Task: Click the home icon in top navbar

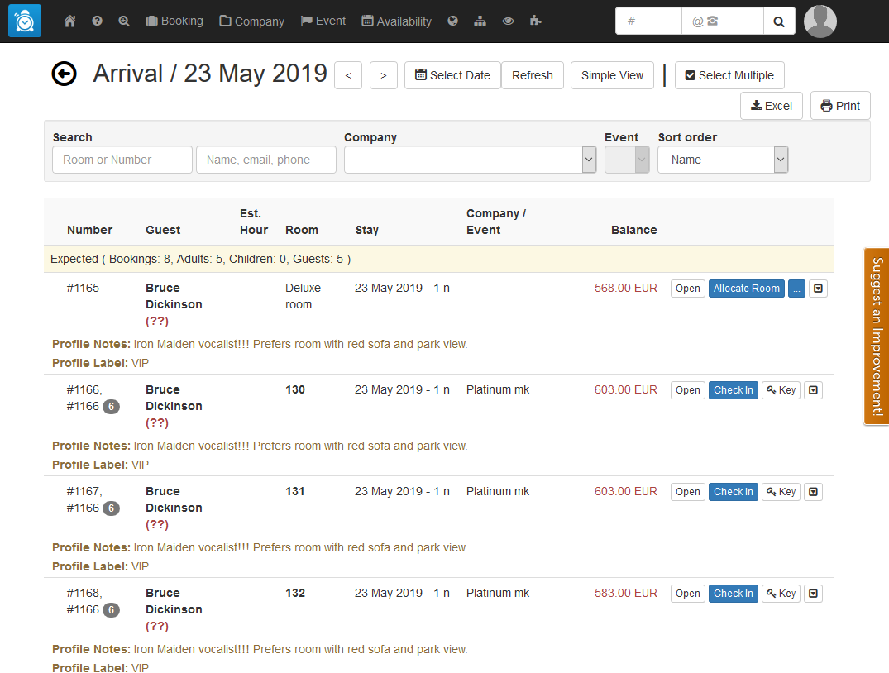Action: coord(70,21)
